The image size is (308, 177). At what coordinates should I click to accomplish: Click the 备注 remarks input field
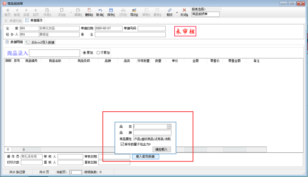(x=130, y=35)
